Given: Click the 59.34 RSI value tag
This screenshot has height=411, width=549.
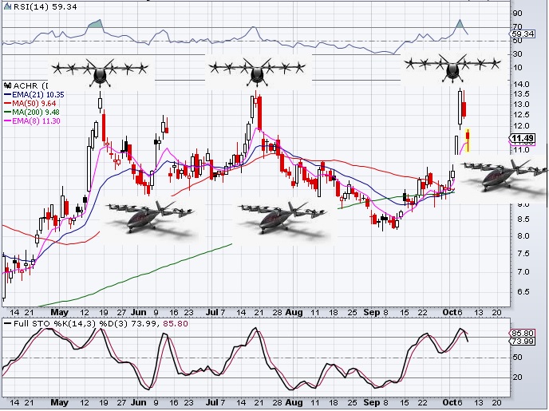Looking at the screenshot, I should [523, 34].
